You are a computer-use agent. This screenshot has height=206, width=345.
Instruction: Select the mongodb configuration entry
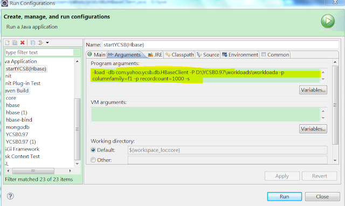click(x=18, y=127)
